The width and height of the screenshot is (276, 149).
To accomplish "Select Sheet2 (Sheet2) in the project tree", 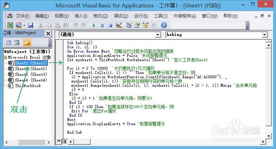I will click(x=31, y=69).
